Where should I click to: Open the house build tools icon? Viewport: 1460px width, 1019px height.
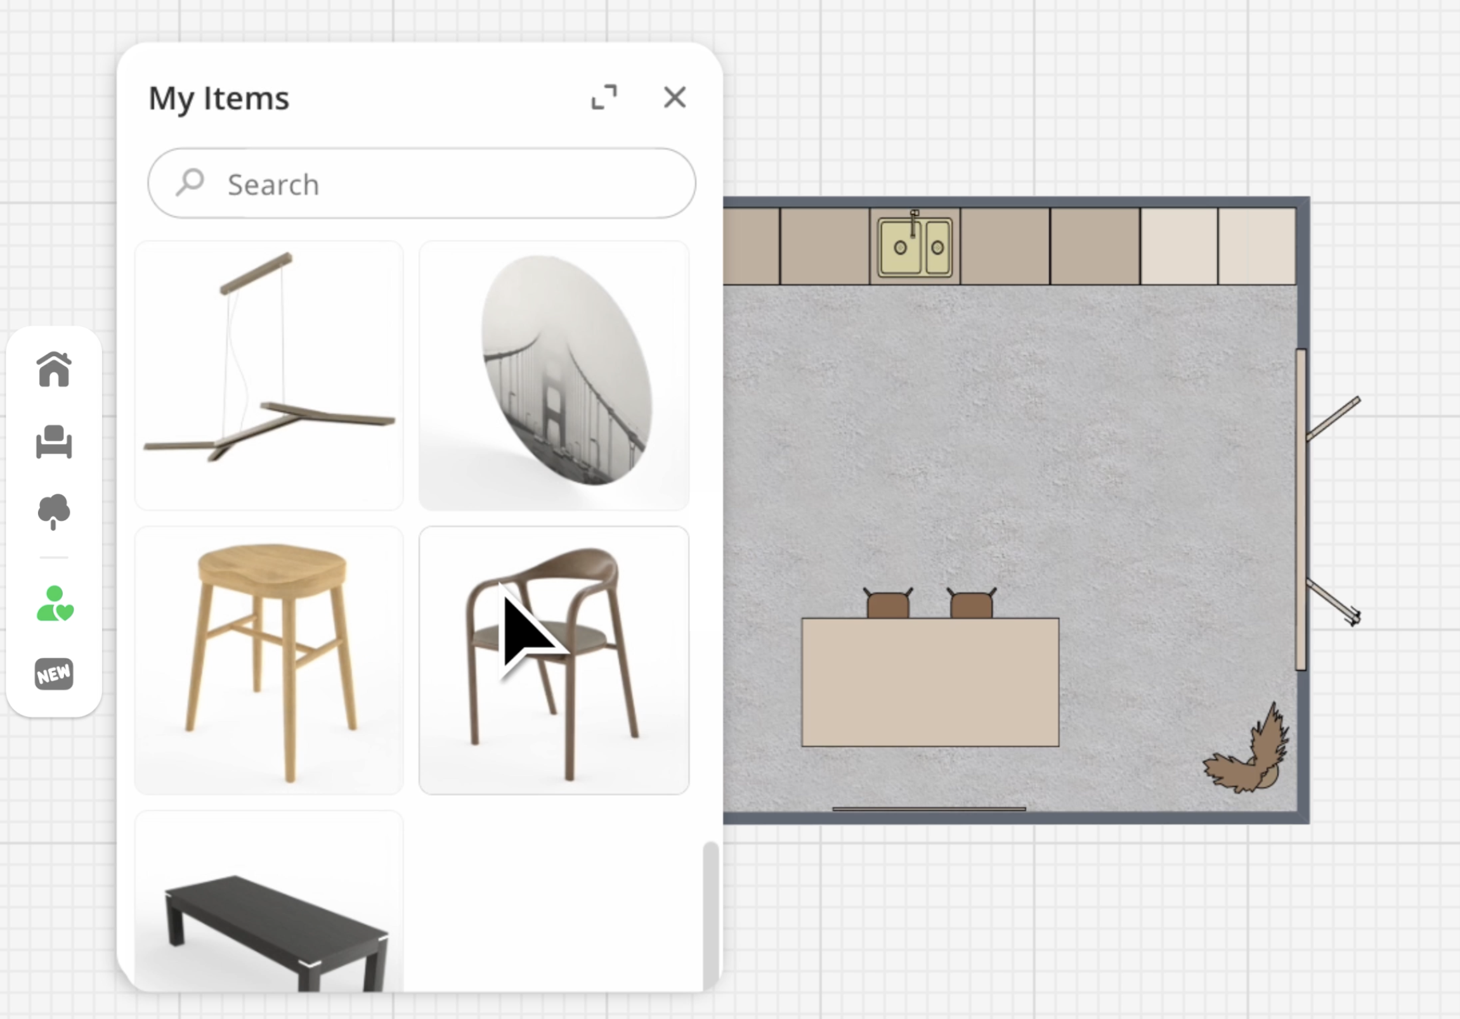pyautogui.click(x=54, y=369)
